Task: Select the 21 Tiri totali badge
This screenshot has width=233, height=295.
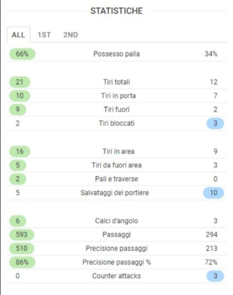Action: tap(19, 82)
